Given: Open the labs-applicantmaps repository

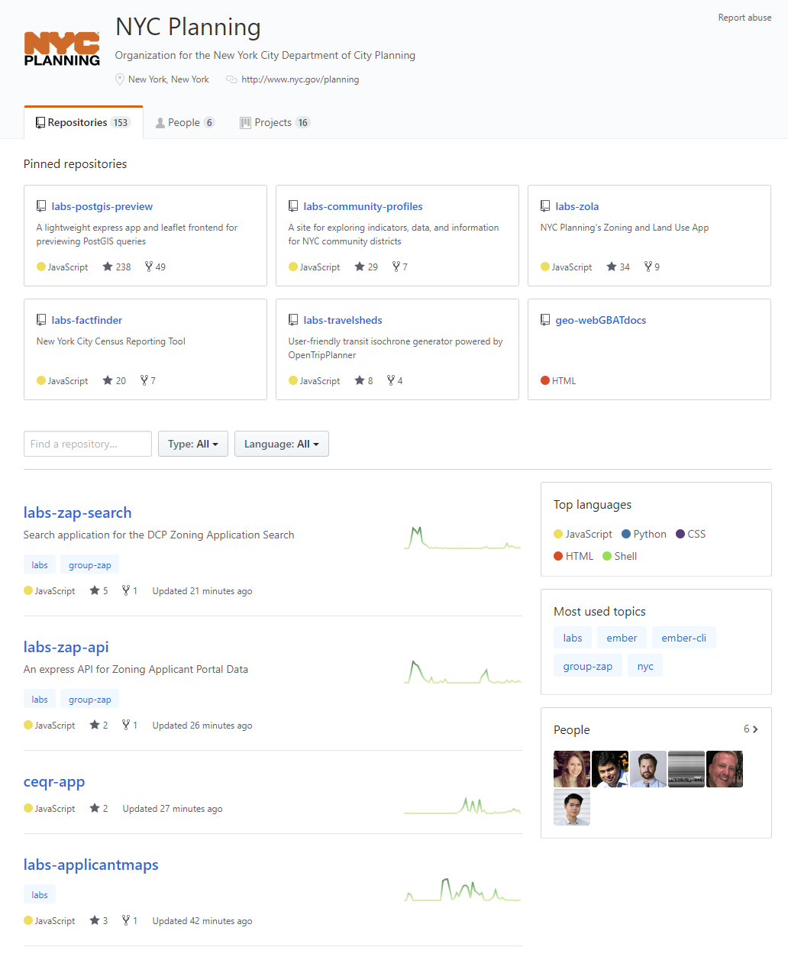Looking at the screenshot, I should [x=91, y=865].
